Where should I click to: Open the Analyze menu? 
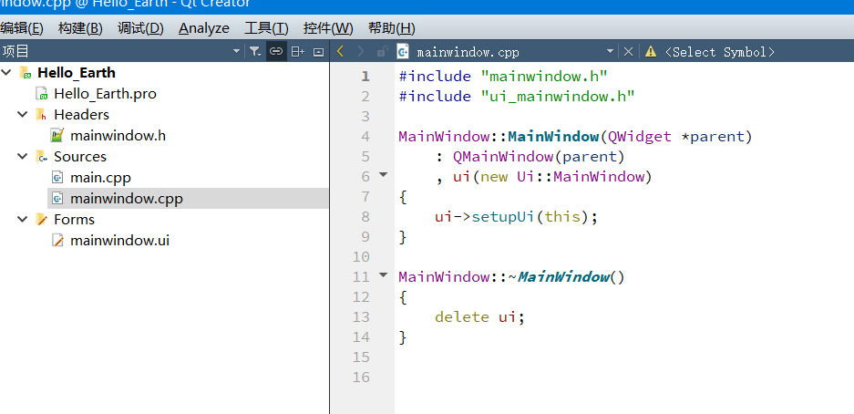pos(203,28)
